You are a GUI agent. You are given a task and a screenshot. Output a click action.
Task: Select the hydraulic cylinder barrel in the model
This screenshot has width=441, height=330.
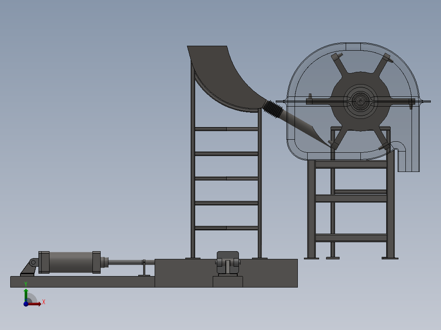[71, 262]
